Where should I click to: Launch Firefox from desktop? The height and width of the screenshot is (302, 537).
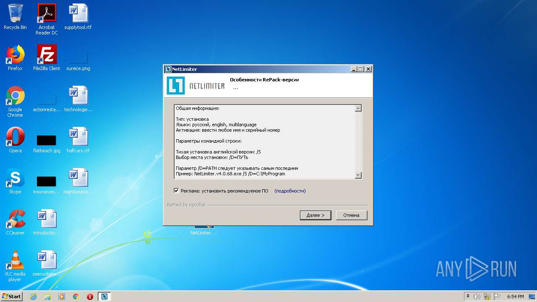pos(15,58)
